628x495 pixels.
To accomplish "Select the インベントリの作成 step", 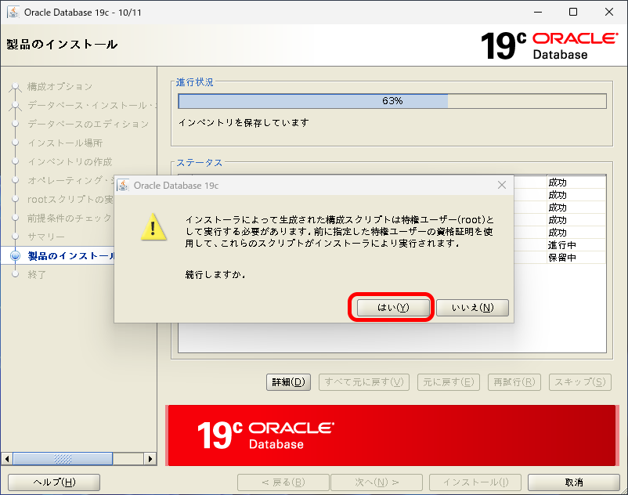I will [70, 162].
